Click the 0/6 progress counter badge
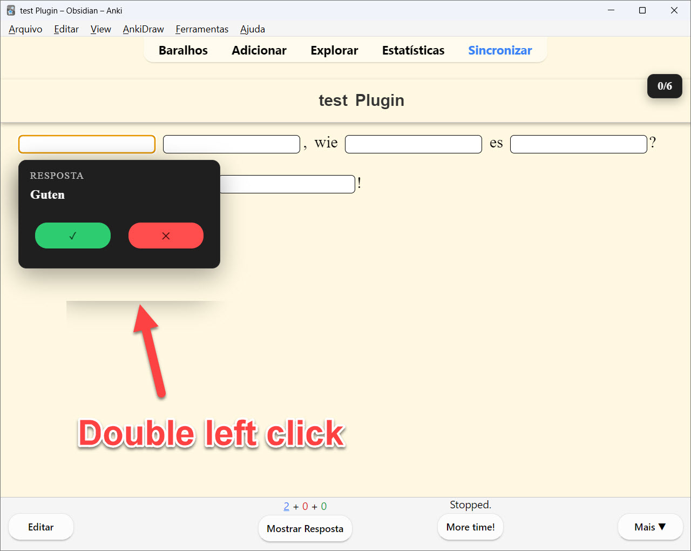 tap(665, 86)
